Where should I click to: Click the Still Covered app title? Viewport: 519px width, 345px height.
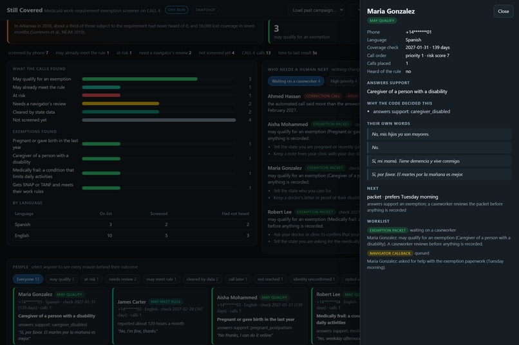tap(24, 10)
